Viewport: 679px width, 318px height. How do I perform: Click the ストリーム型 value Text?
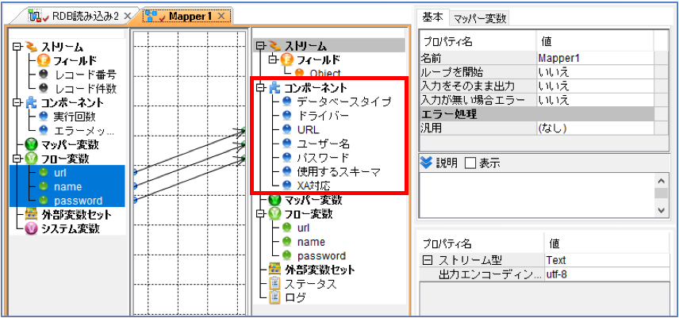(607, 260)
